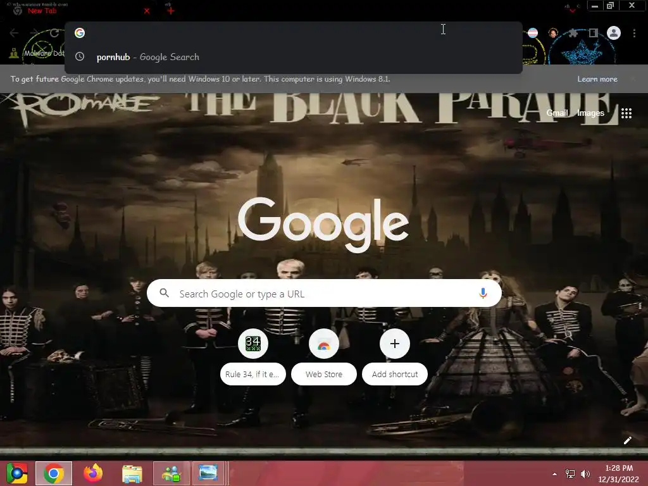Start voice search with the microphone icon

pyautogui.click(x=483, y=294)
